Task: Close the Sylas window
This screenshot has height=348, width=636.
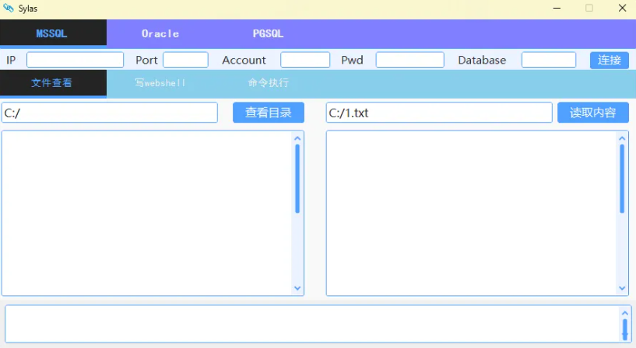Action: click(622, 8)
